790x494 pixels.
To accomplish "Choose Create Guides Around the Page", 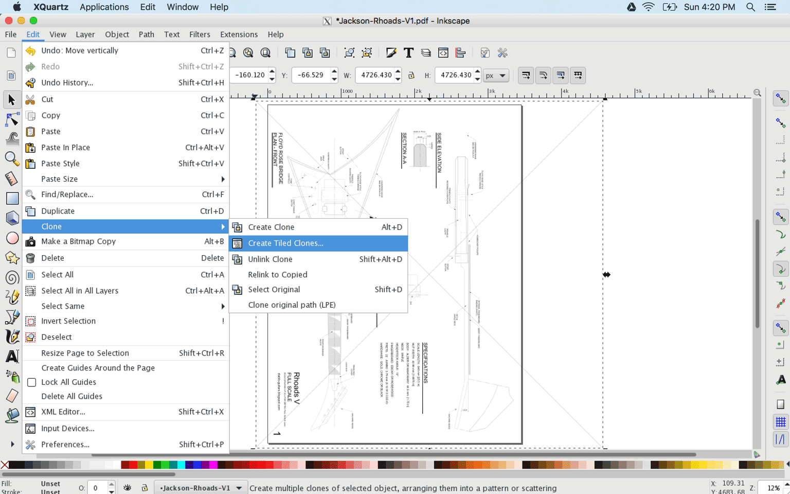I will (125, 368).
